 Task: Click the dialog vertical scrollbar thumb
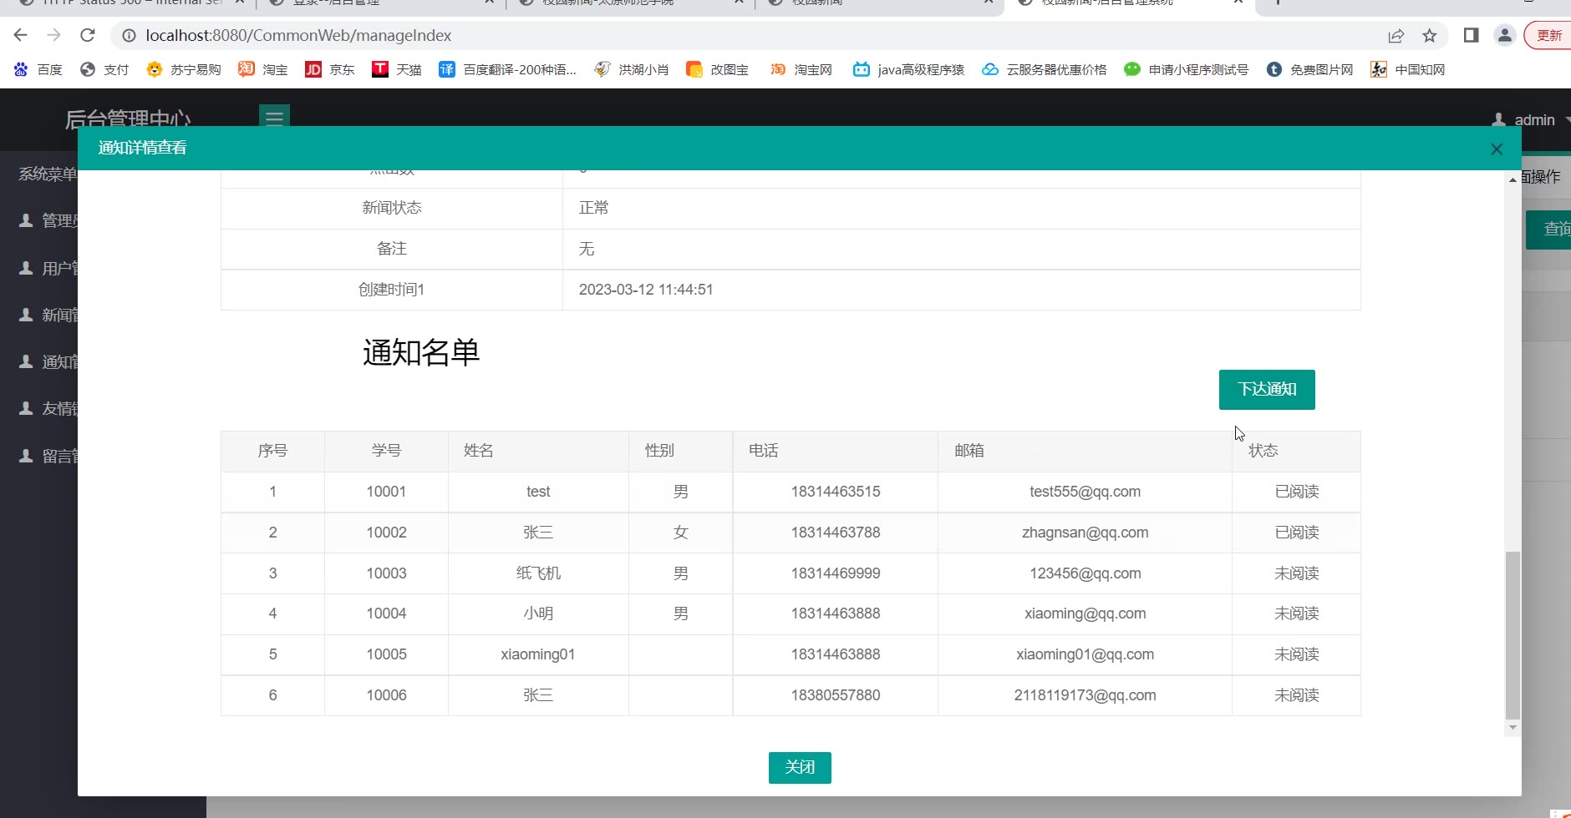[1513, 634]
